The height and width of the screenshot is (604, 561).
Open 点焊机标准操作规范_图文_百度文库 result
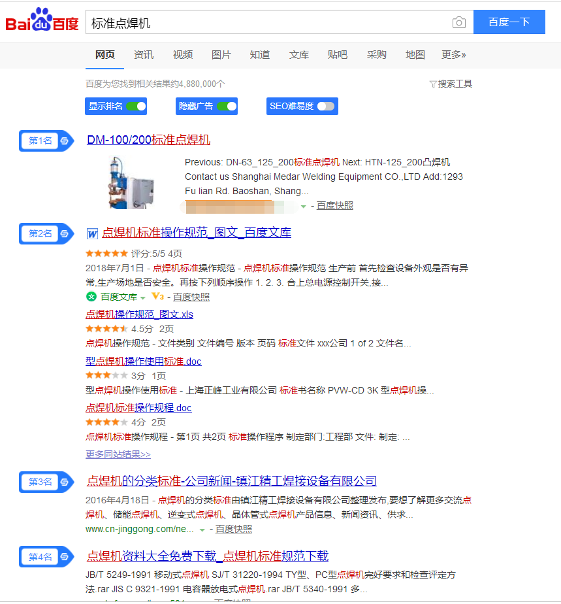[197, 233]
